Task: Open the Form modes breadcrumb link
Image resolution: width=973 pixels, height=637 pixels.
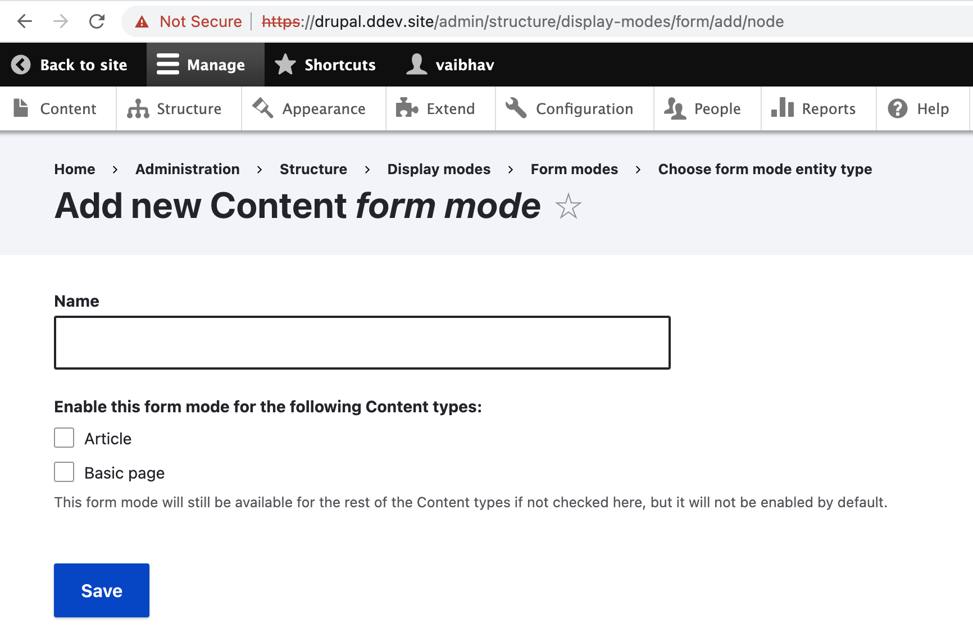Action: [x=574, y=169]
